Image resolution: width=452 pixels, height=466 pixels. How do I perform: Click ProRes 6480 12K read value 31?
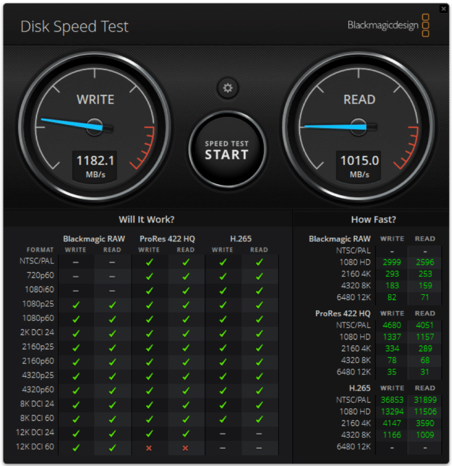point(425,372)
